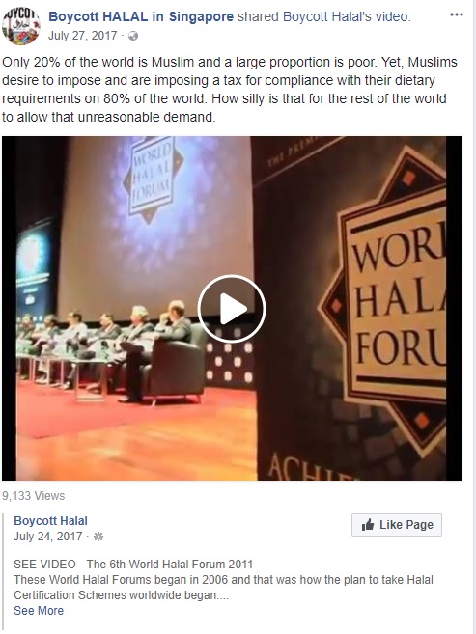
Task: Click the Like Page button
Action: pos(396,525)
